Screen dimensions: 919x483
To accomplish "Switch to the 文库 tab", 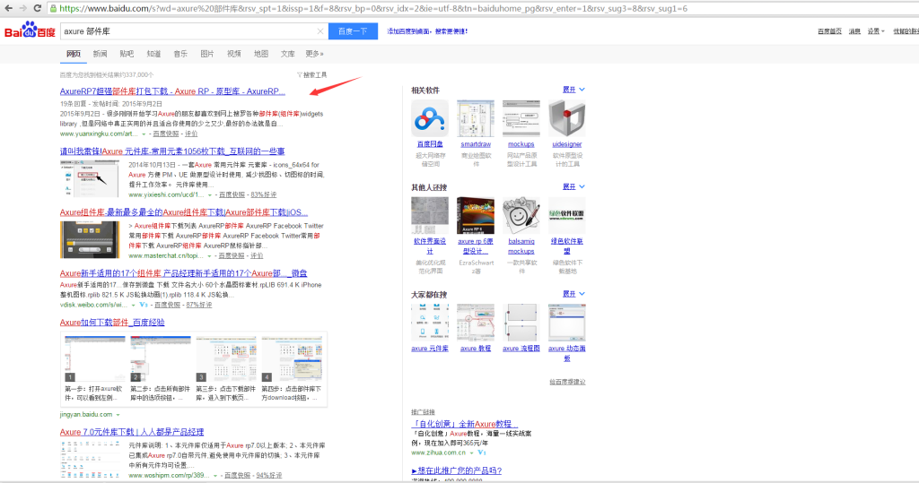I will (x=288, y=54).
